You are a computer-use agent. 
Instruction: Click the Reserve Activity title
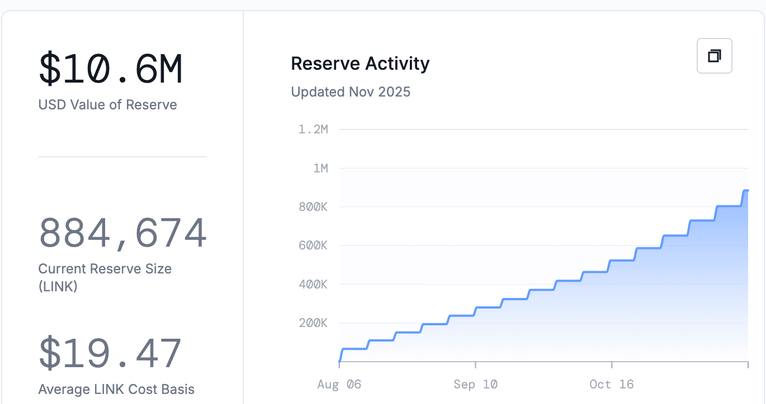(x=360, y=63)
